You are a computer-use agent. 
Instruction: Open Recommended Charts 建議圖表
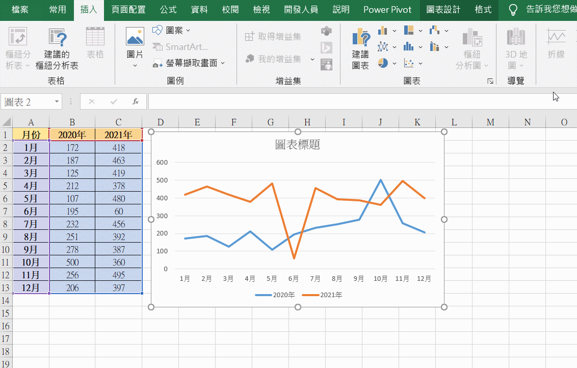click(x=361, y=48)
